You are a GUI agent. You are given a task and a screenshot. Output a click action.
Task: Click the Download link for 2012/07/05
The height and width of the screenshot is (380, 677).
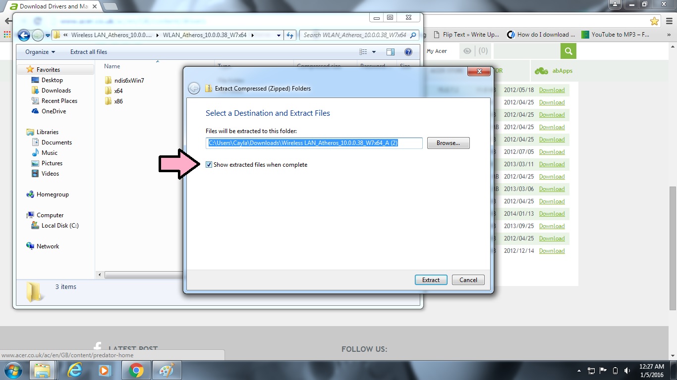click(552, 152)
